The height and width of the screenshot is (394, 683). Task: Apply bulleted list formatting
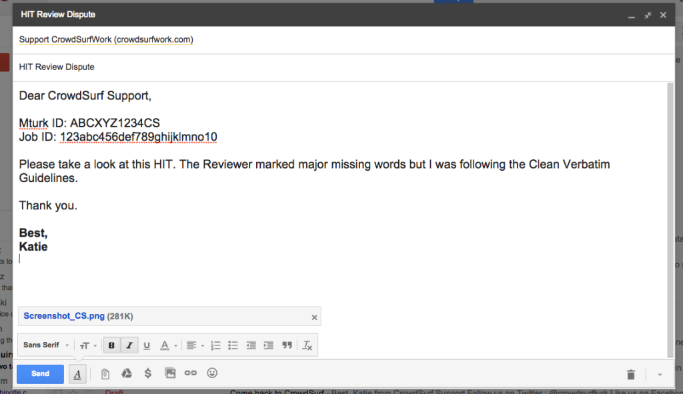[x=233, y=345]
